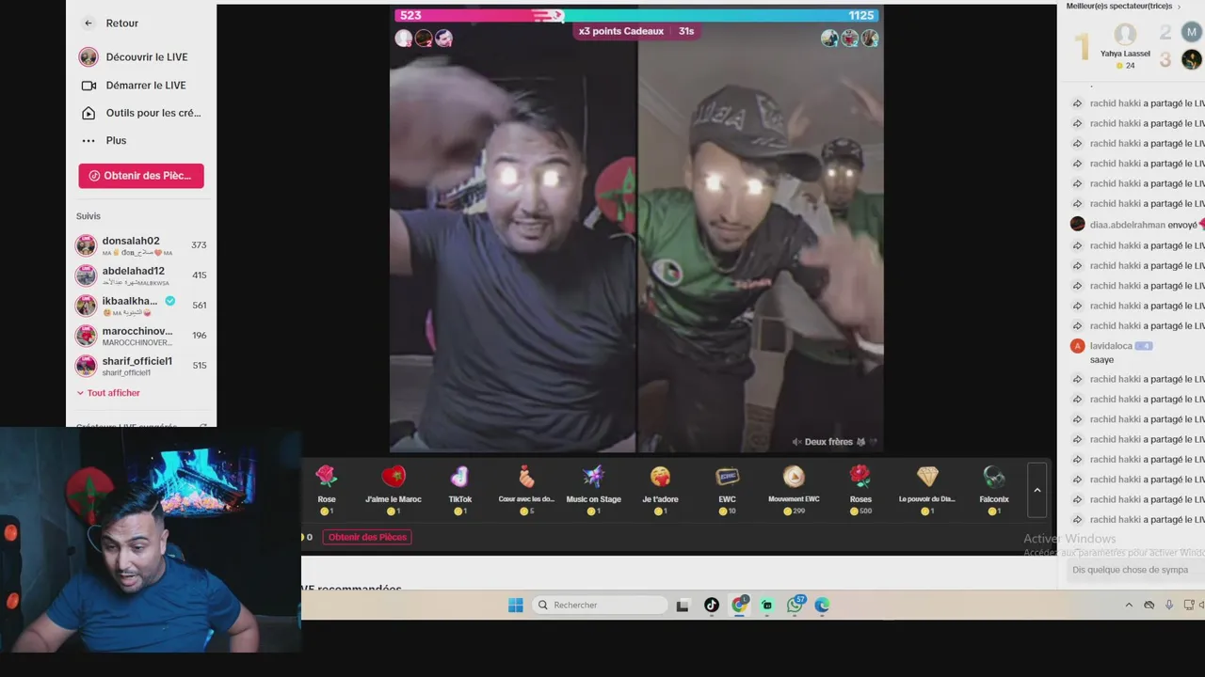Open abdelahad12 followed channel
Image resolution: width=1205 pixels, height=677 pixels.
(141, 276)
